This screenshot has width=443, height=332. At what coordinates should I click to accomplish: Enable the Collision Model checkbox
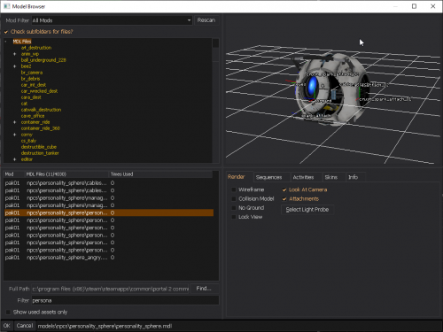(234, 199)
